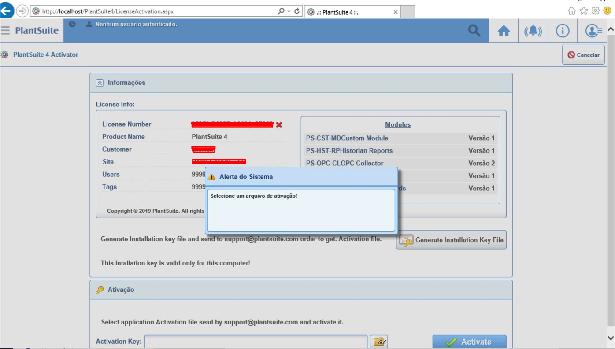Select the PS-HST-RPHistorian Reports row
The image size is (615, 349).
click(400, 151)
